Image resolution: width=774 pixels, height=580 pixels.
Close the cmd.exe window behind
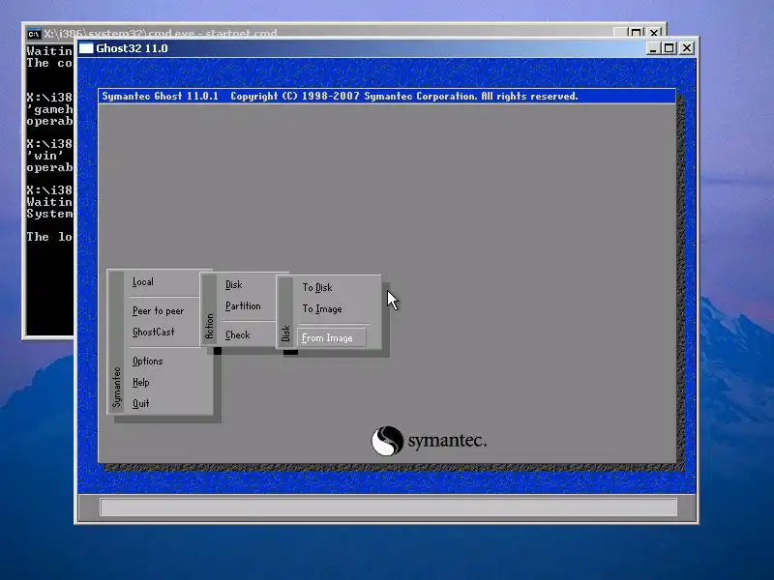click(x=654, y=33)
